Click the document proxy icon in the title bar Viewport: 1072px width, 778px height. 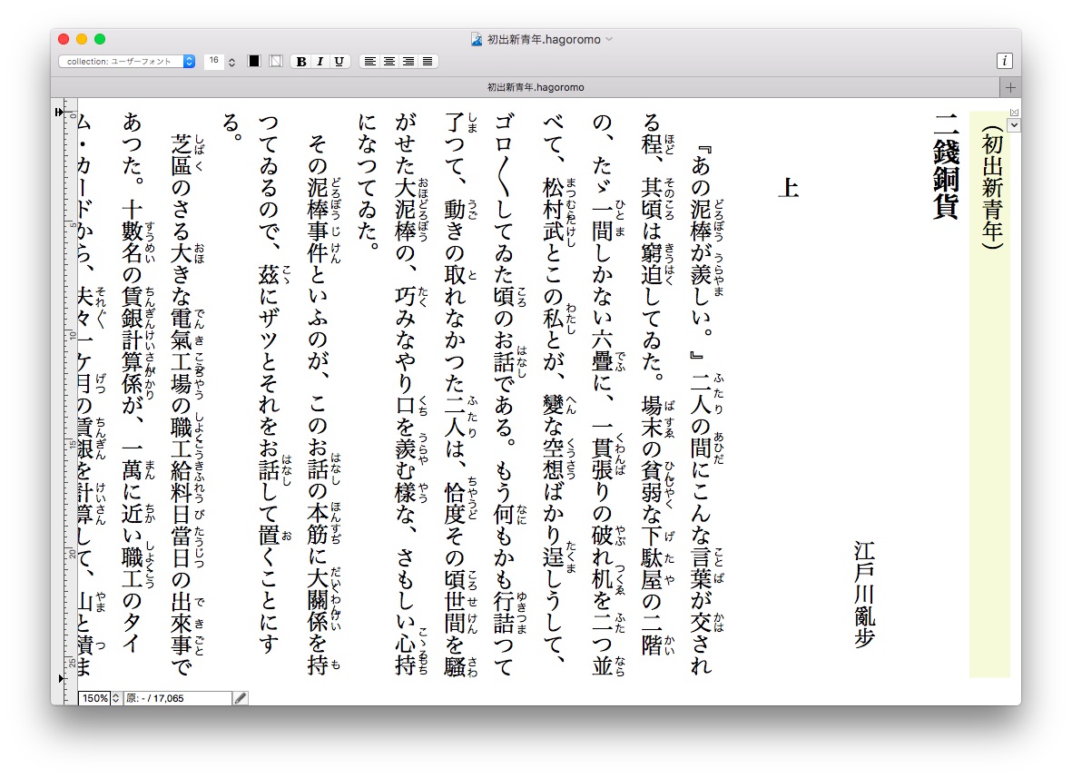477,40
